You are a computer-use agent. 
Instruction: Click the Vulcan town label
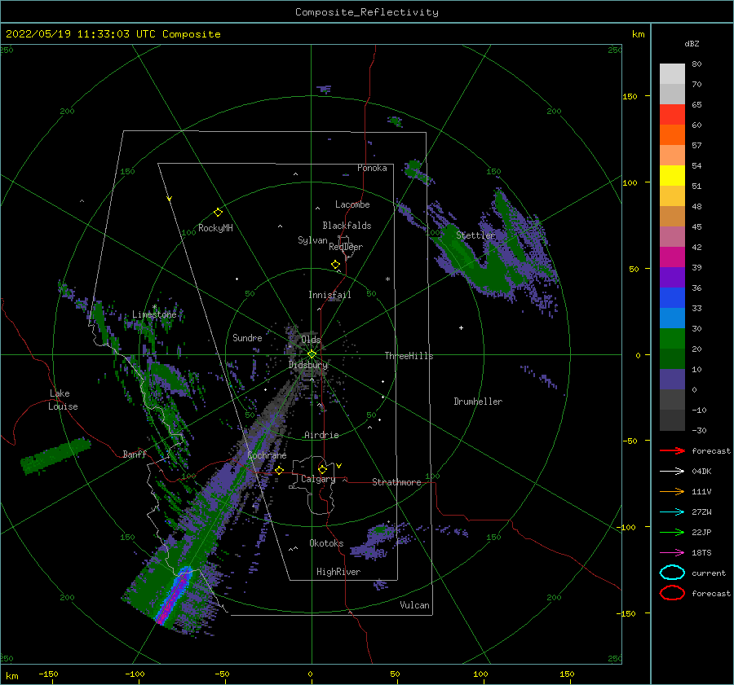pos(415,605)
